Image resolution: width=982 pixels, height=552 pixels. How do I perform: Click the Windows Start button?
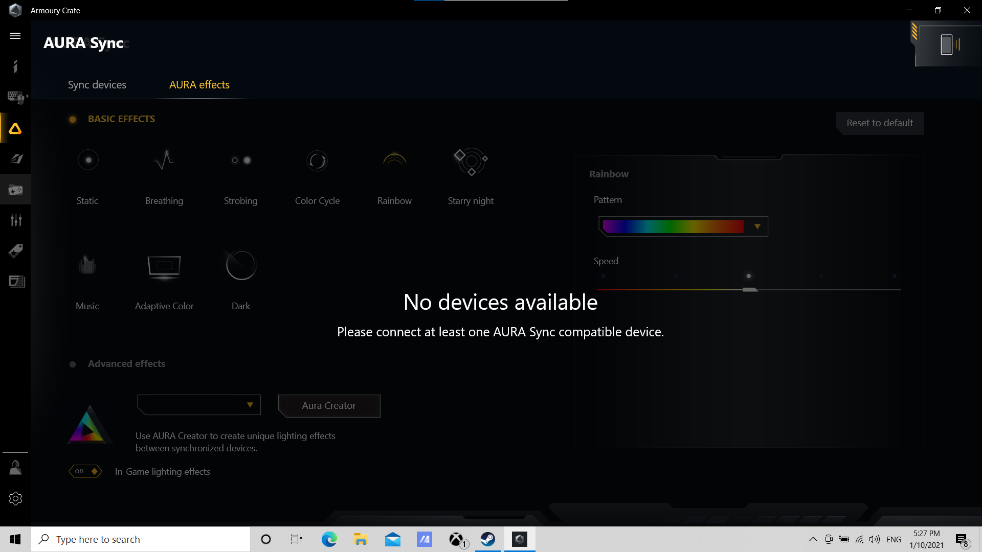click(x=15, y=539)
